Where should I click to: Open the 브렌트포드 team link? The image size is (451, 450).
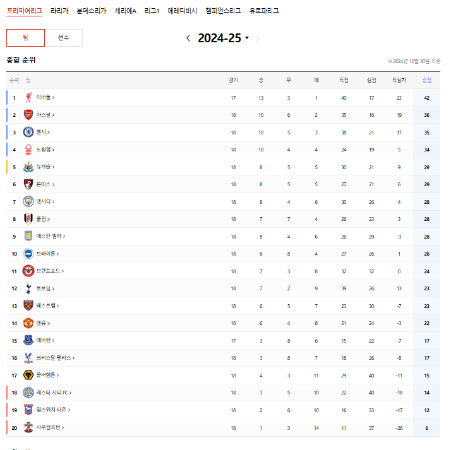click(50, 271)
